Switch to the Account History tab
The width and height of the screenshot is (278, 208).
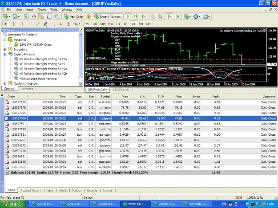(x=31, y=190)
